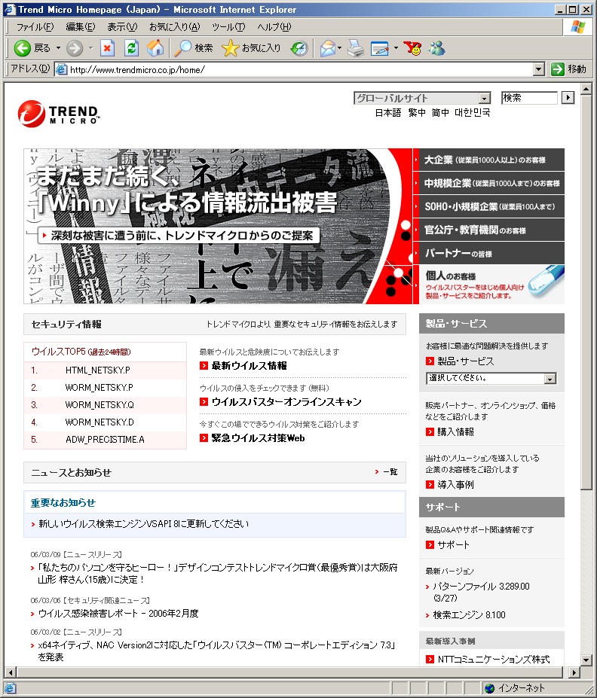
Task: Click red arrow icon beside 導入事例
Action: pos(430,485)
